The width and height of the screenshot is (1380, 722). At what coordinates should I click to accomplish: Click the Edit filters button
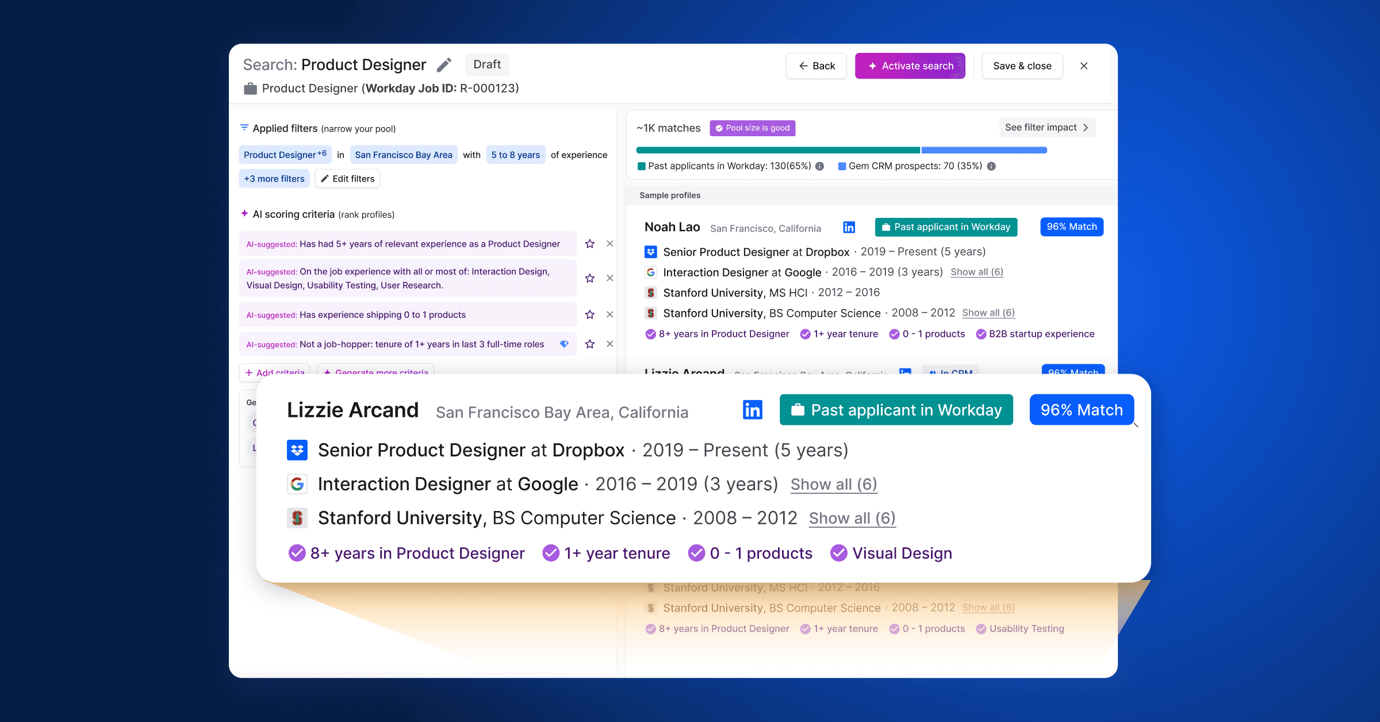(x=347, y=179)
